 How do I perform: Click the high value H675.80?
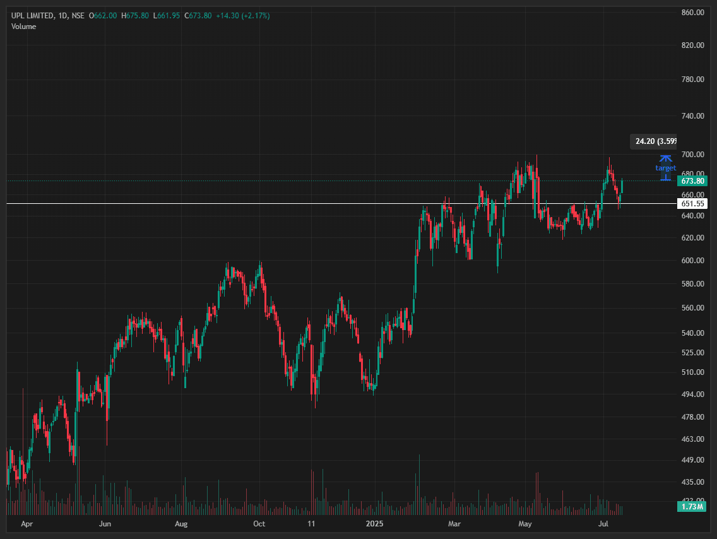pyautogui.click(x=135, y=16)
